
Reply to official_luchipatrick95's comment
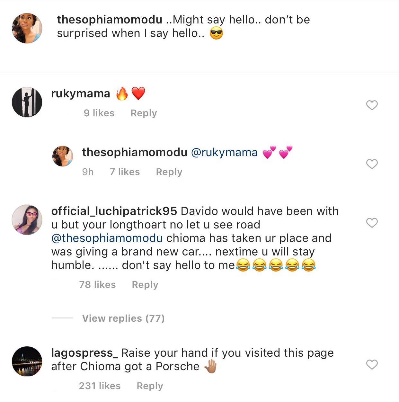pos(145,285)
